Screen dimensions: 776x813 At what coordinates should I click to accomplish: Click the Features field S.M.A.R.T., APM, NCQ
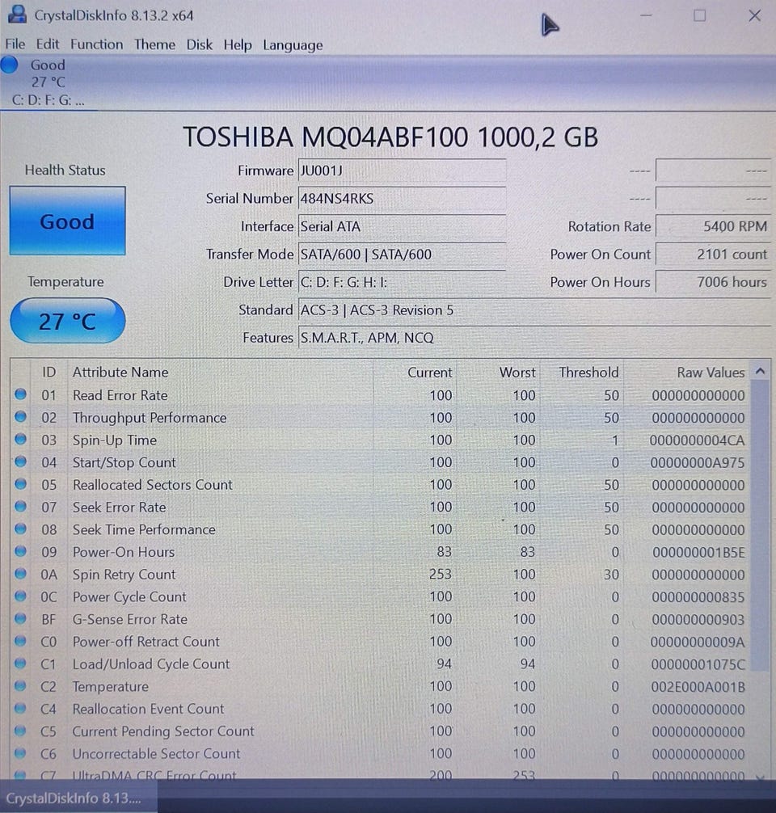534,338
